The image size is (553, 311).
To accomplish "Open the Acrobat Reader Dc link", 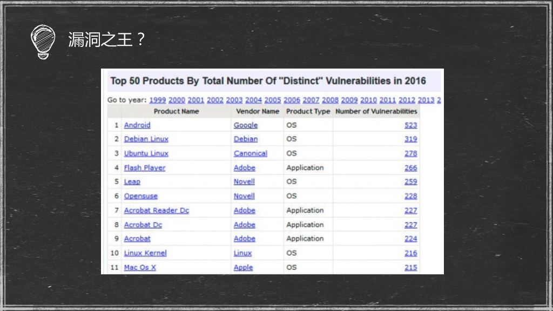I will coord(156,211).
